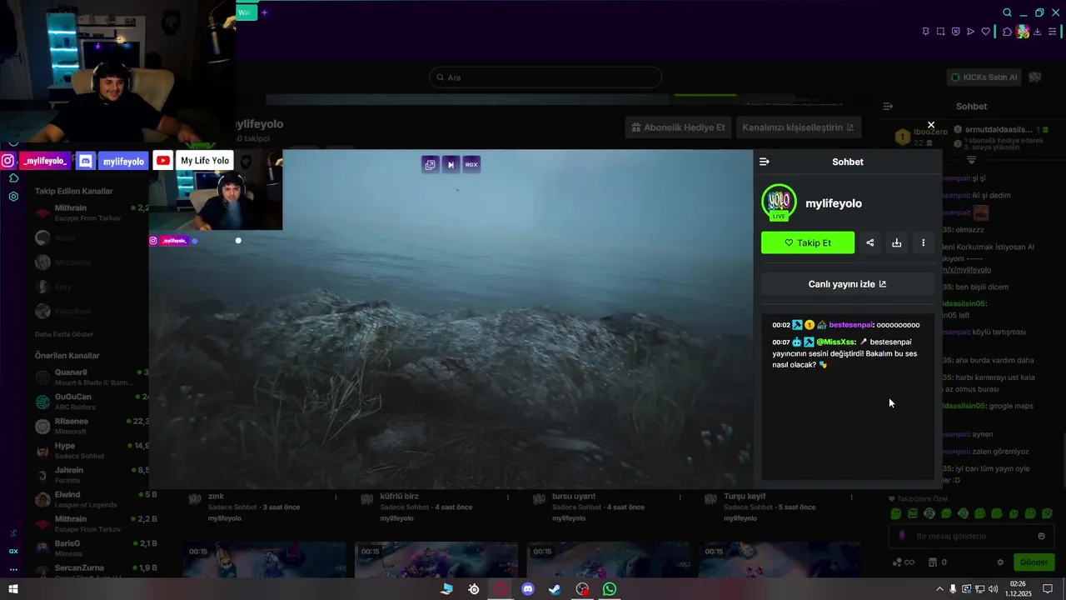This screenshot has height=600, width=1066.
Task: Click the Bir mesaj gönderin chat input
Action: click(970, 536)
